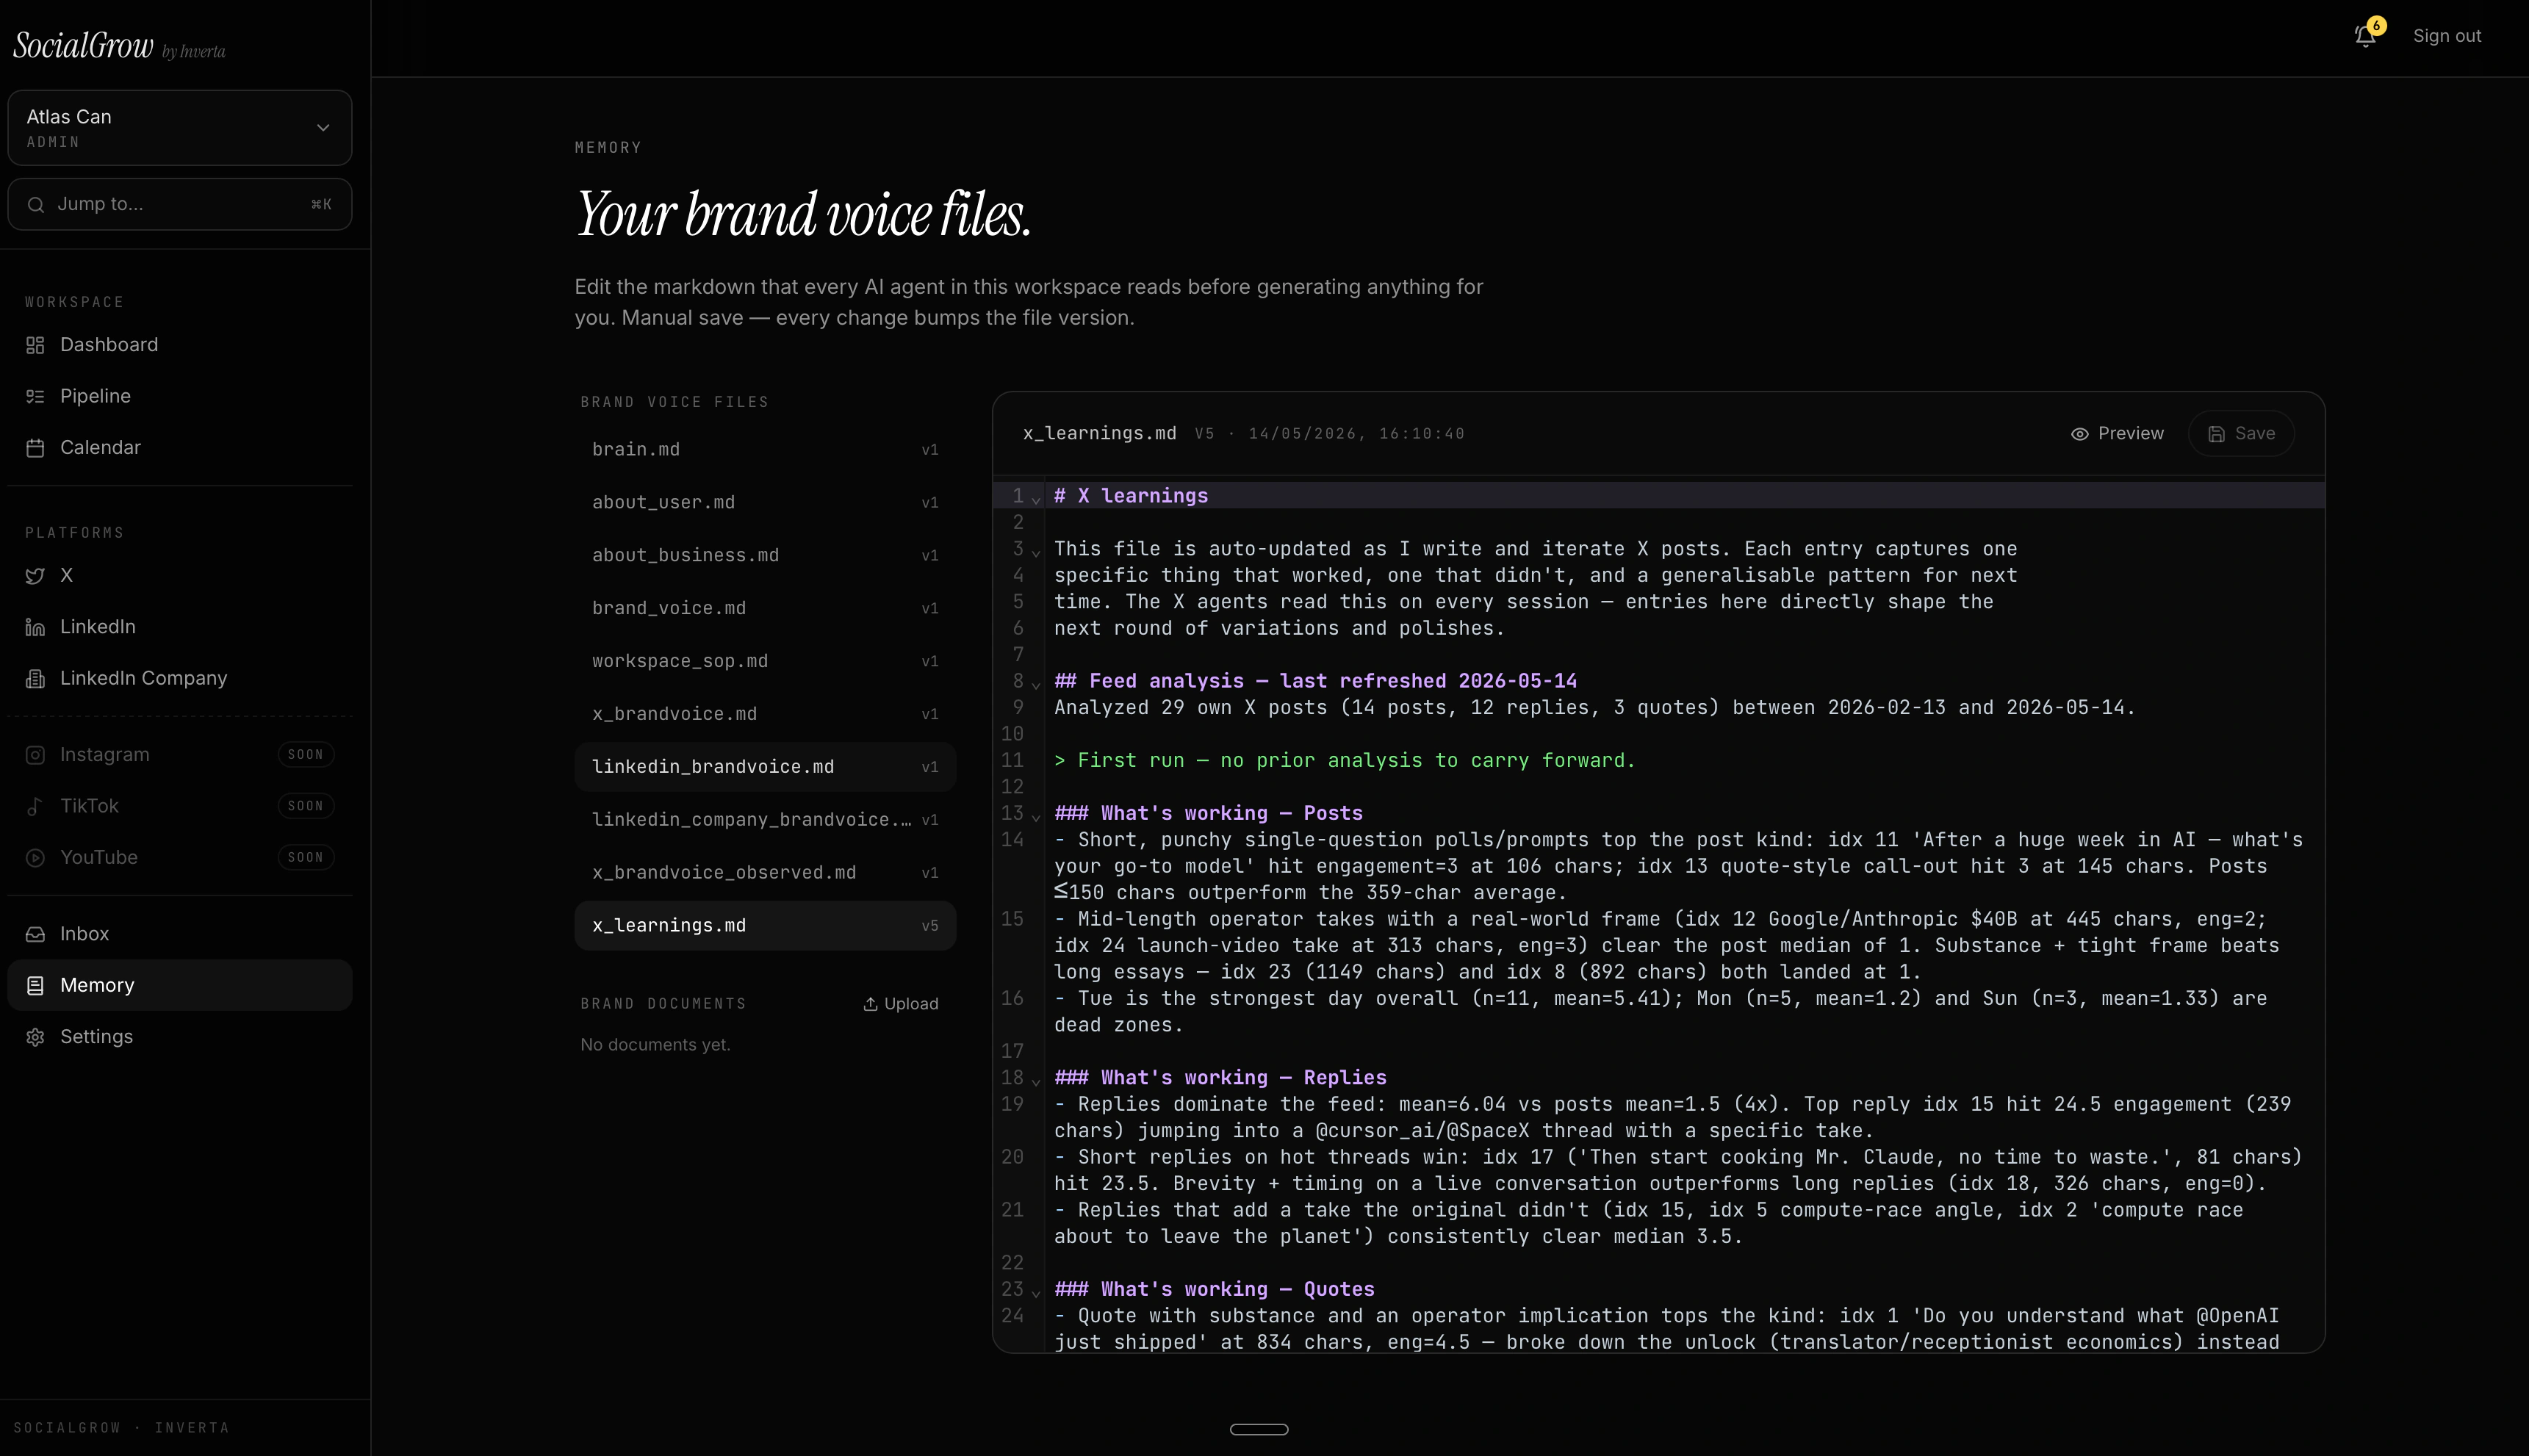
Task: Click the X bird icon
Action: point(35,576)
